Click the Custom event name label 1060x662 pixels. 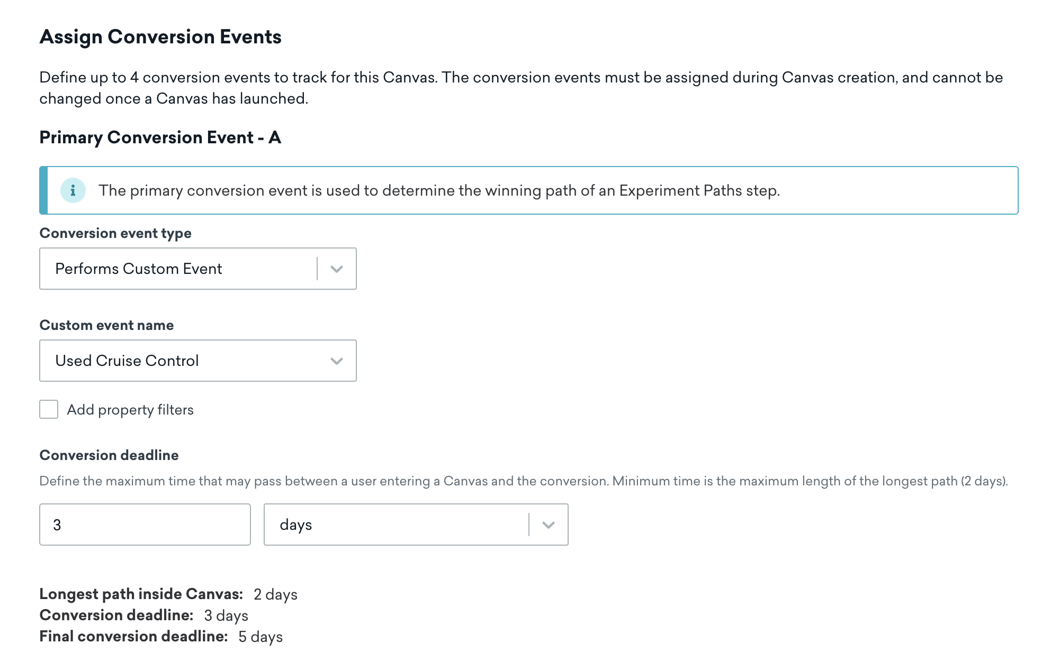(106, 325)
